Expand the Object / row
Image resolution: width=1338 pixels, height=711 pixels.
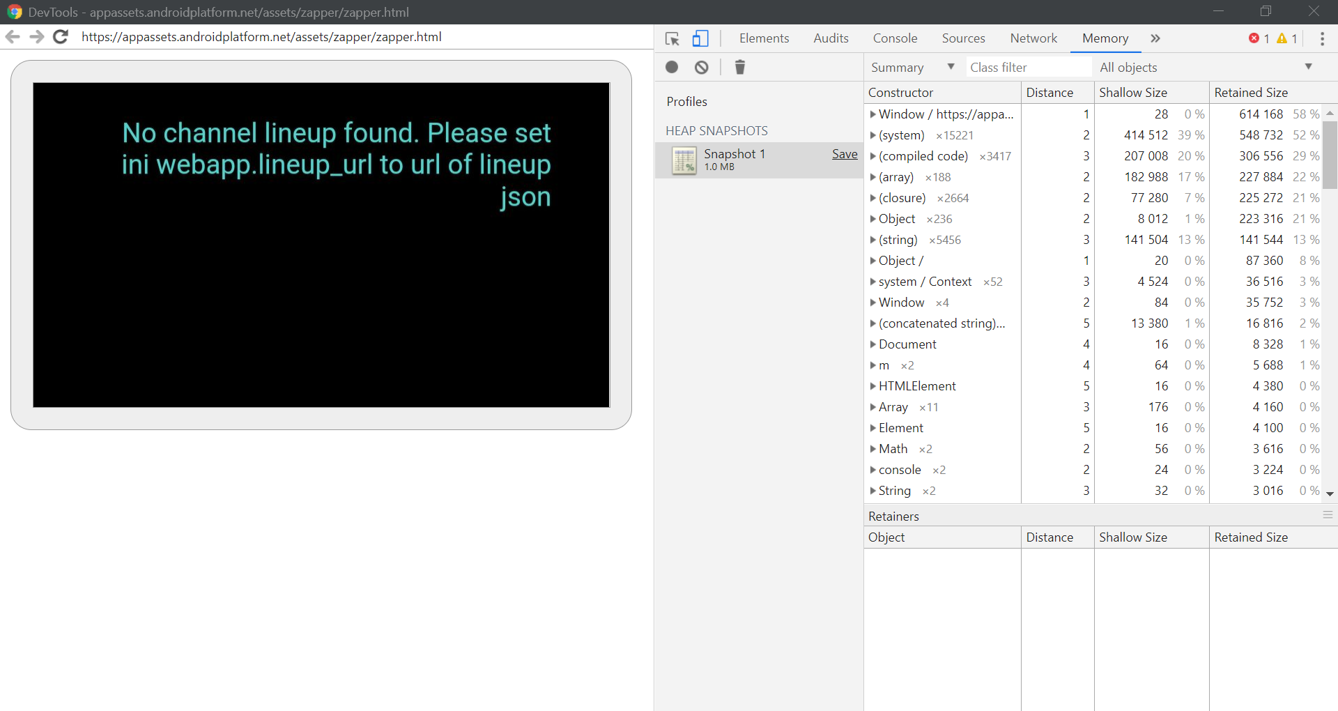coord(872,261)
